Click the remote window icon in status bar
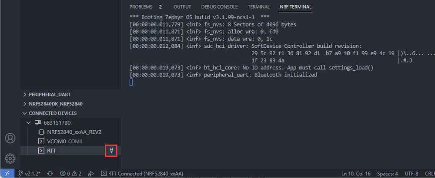The width and height of the screenshot is (435, 178). click(7, 173)
